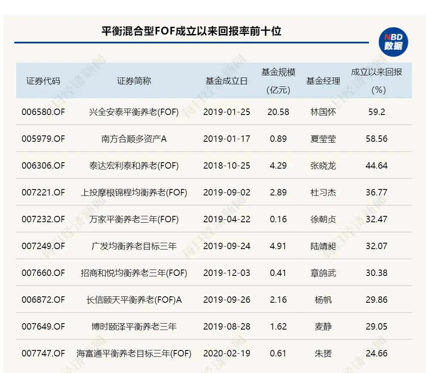Click fund code 007649.OF
426x373 pixels.
coord(43,327)
